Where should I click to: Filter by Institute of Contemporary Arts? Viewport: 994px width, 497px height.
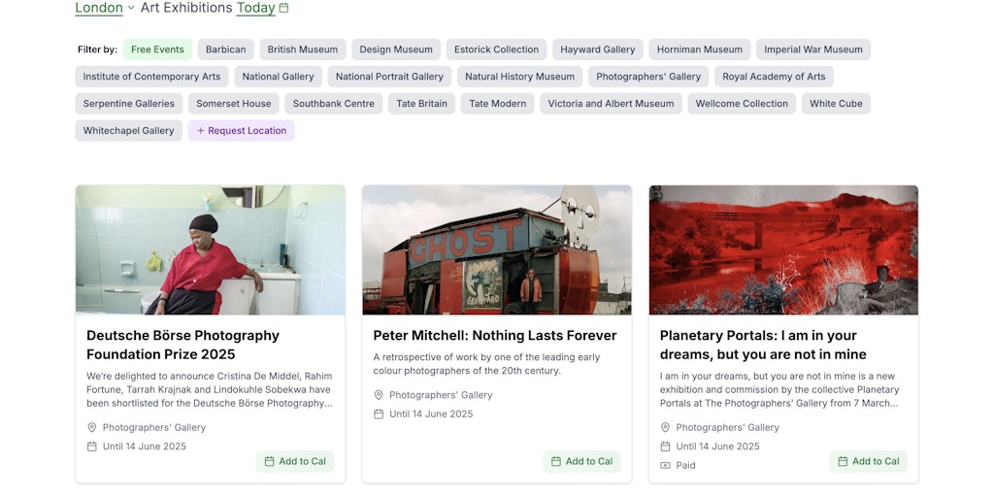151,77
